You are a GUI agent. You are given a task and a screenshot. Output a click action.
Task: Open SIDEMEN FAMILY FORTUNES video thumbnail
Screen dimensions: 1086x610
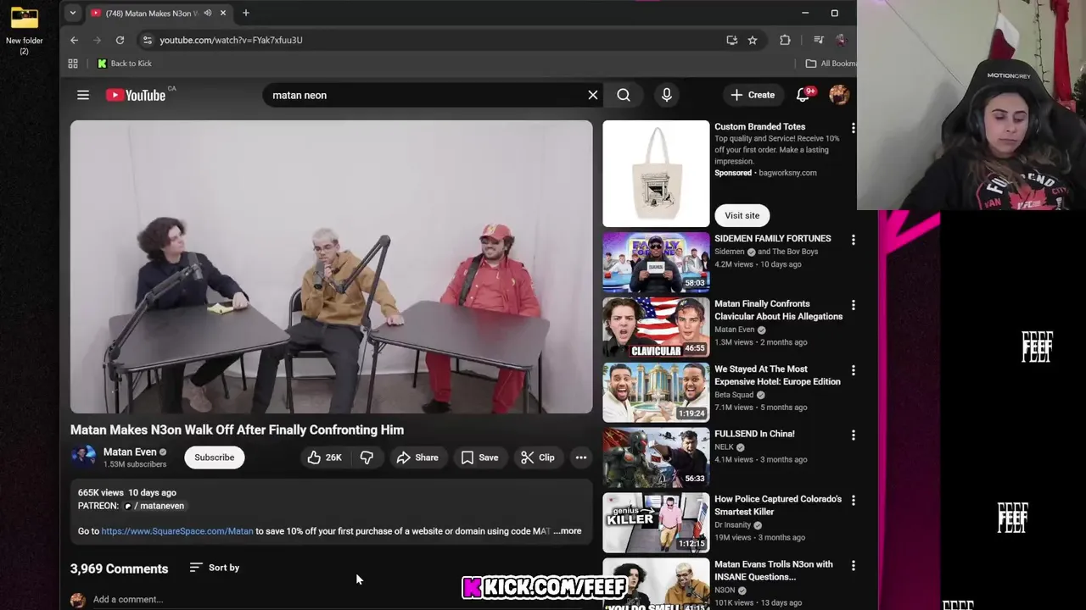[656, 262]
